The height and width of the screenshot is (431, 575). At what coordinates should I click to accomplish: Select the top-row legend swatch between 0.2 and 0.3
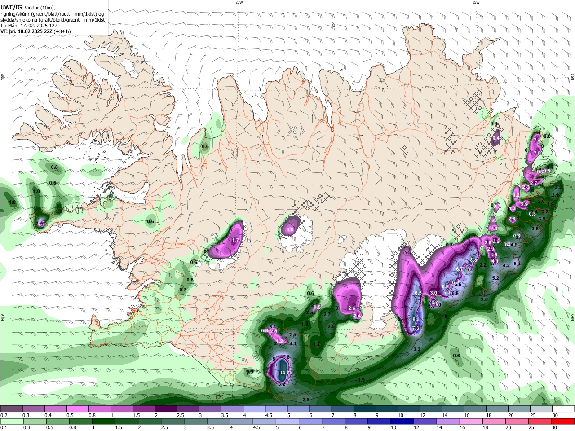(11, 409)
